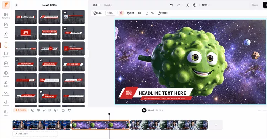The height and width of the screenshot is (139, 267).
Task: Open the Videos panel
Action: click(x=6, y=64)
